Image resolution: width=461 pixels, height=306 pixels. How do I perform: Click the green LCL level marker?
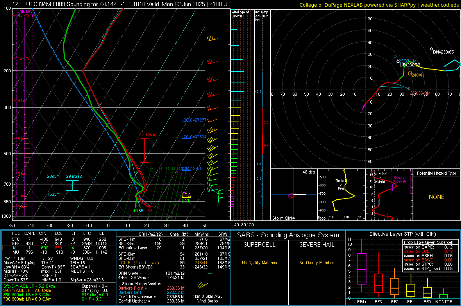[186, 200]
